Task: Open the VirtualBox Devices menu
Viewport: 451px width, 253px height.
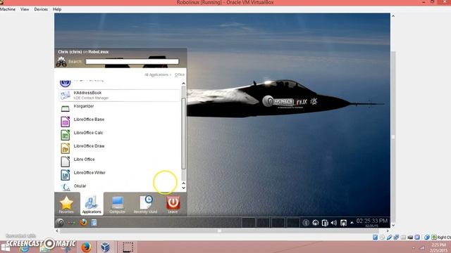Action: tap(41, 9)
